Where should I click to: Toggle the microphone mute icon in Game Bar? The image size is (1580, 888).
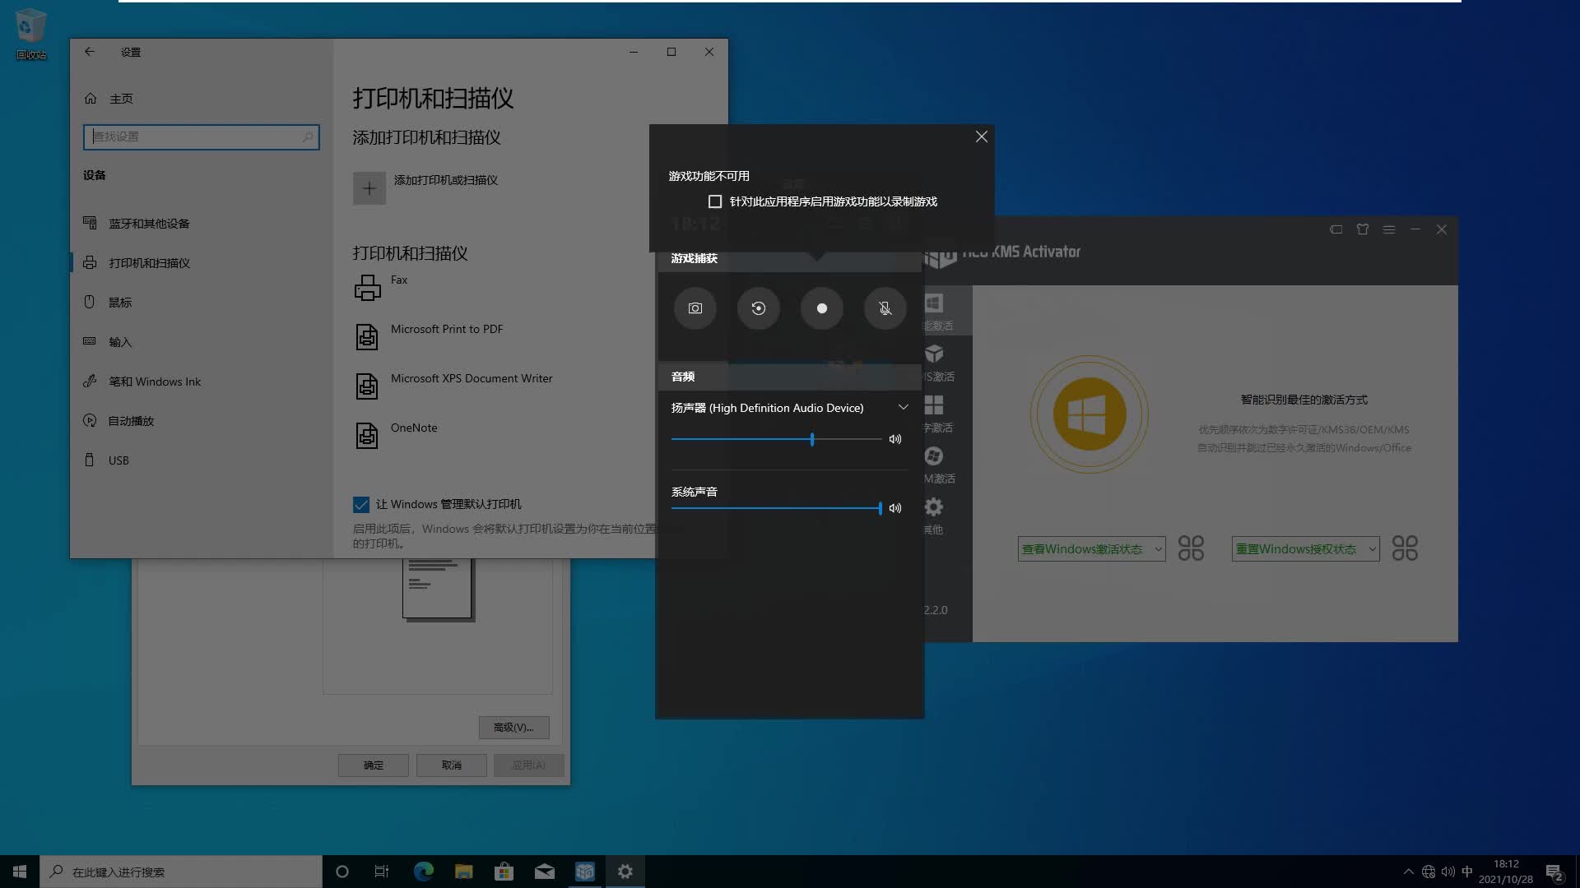(885, 308)
